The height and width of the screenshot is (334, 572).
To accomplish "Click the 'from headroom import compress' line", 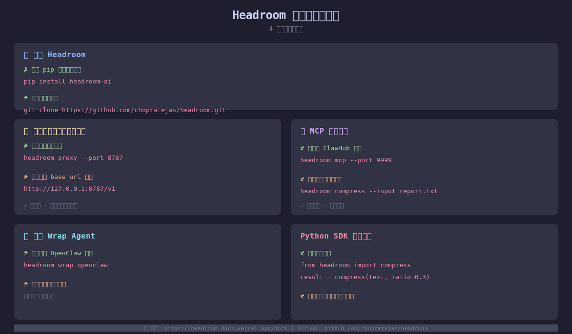I will [x=356, y=265].
